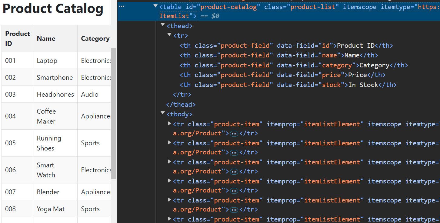Screen dimensions: 440x223
Task: Click the == $0 marker
Action: tap(210, 16)
